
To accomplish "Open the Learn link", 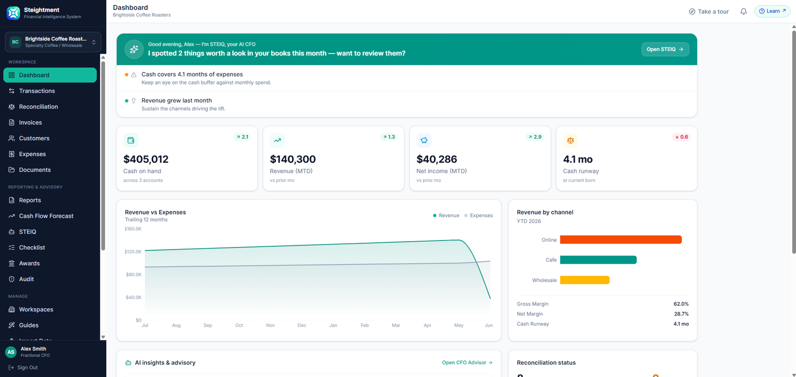I will coord(772,11).
